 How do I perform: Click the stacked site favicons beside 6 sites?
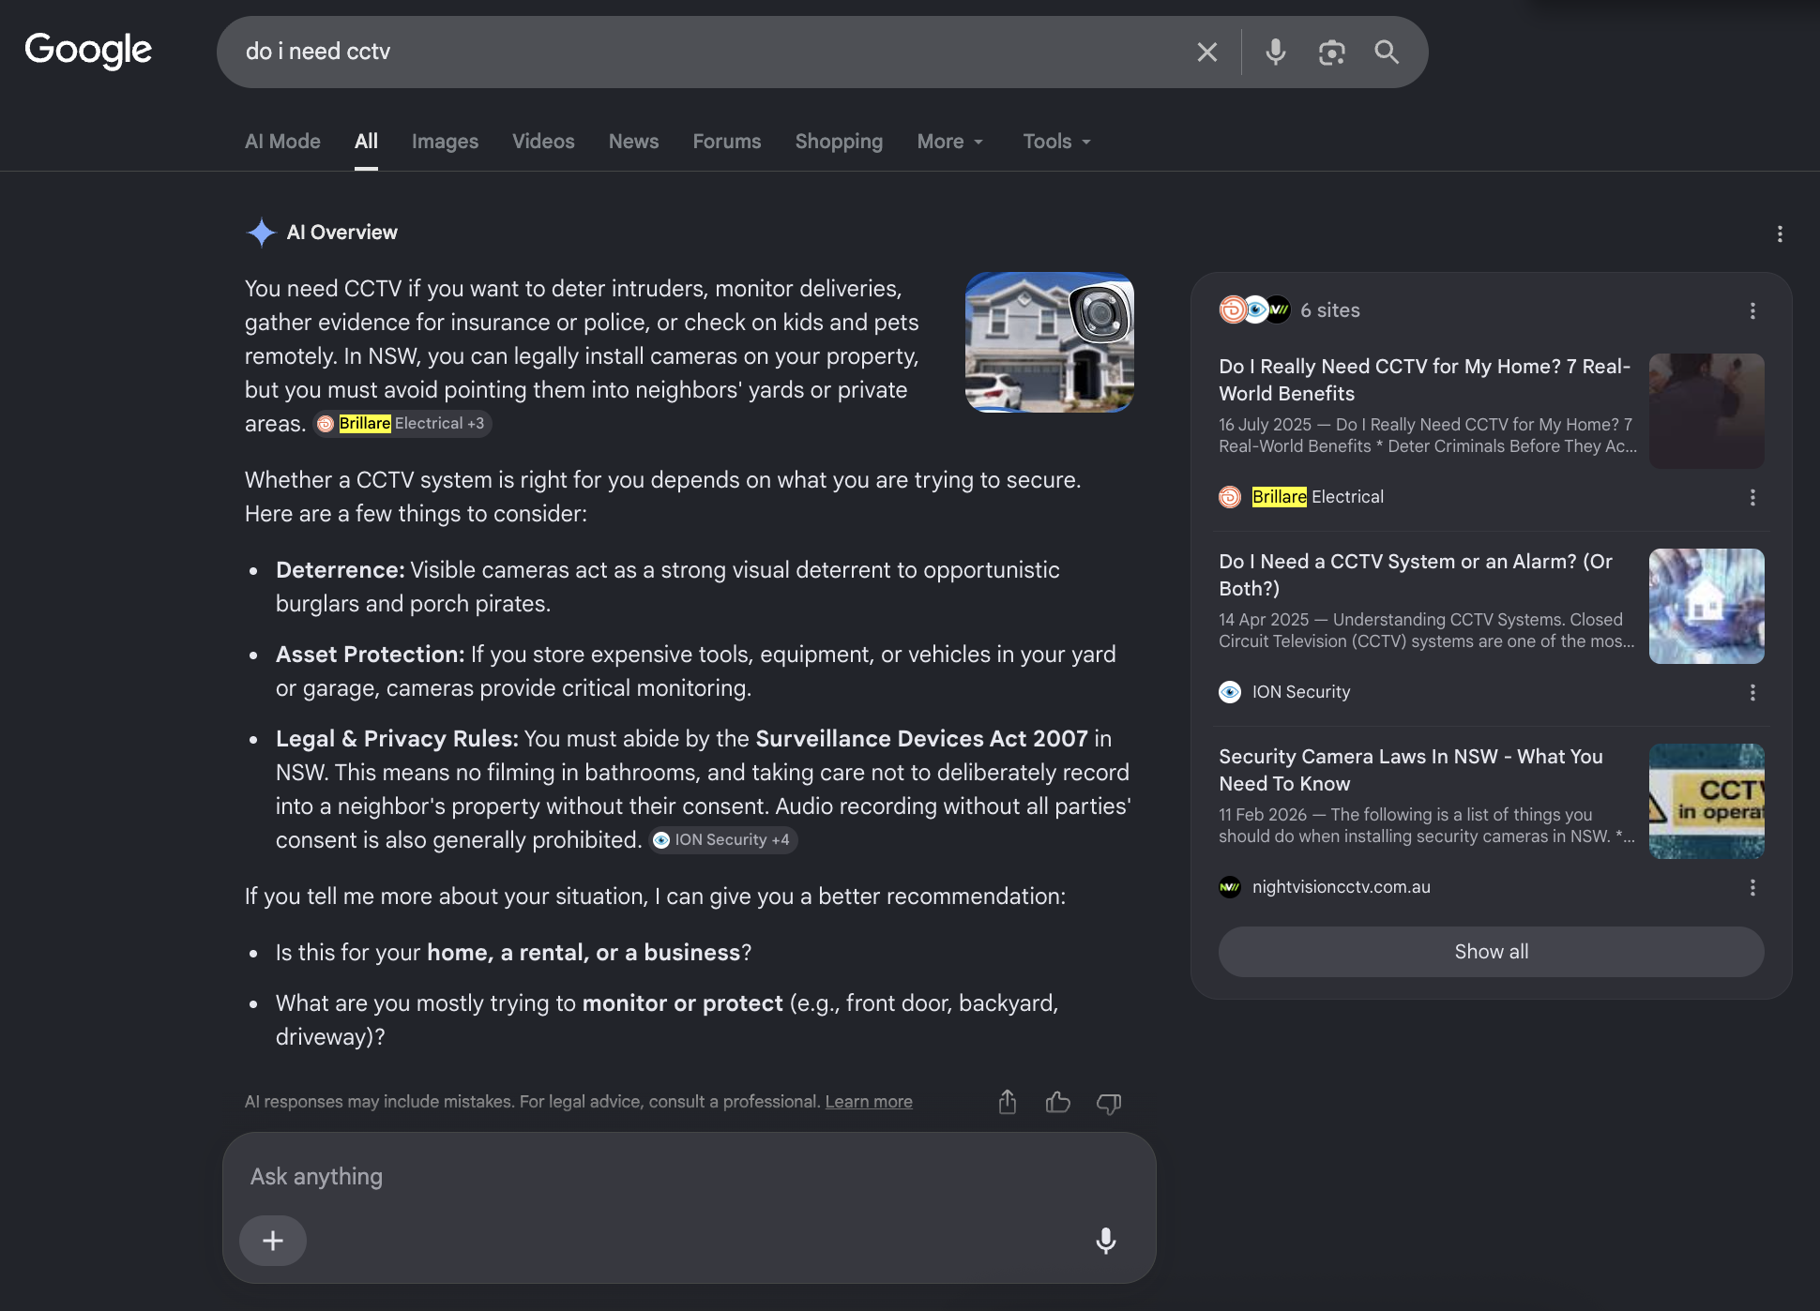click(x=1255, y=309)
